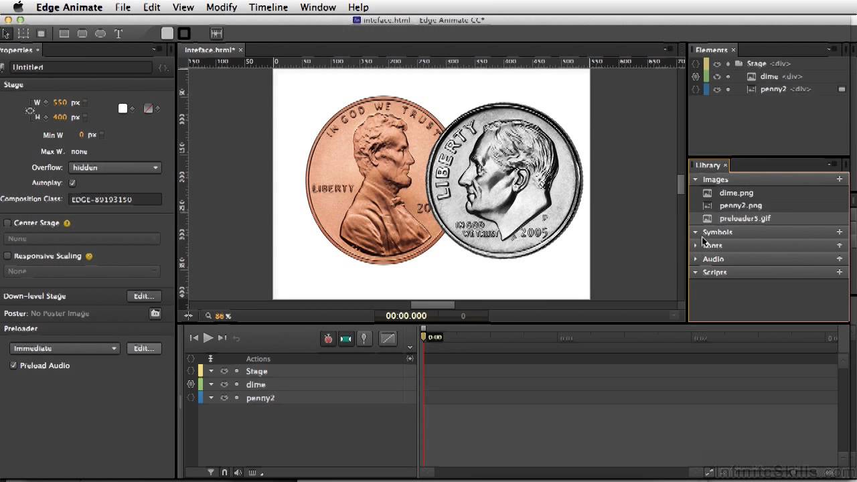Open the Preloader dropdown set to Immediate
The image size is (857, 482).
pyautogui.click(x=64, y=348)
